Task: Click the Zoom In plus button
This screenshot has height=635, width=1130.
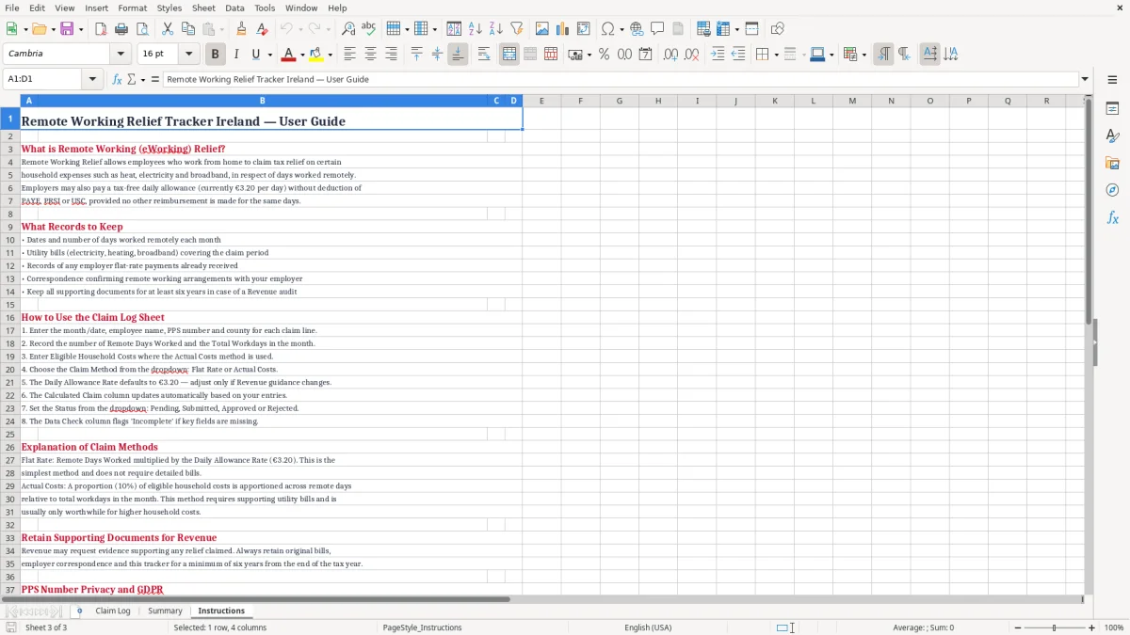Action: click(x=1092, y=627)
